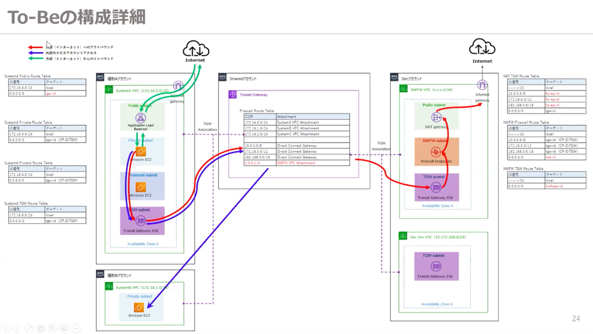Open the see-all-slides grid view
Viewport: 593px width, 334px height.
pyautogui.click(x=41, y=328)
